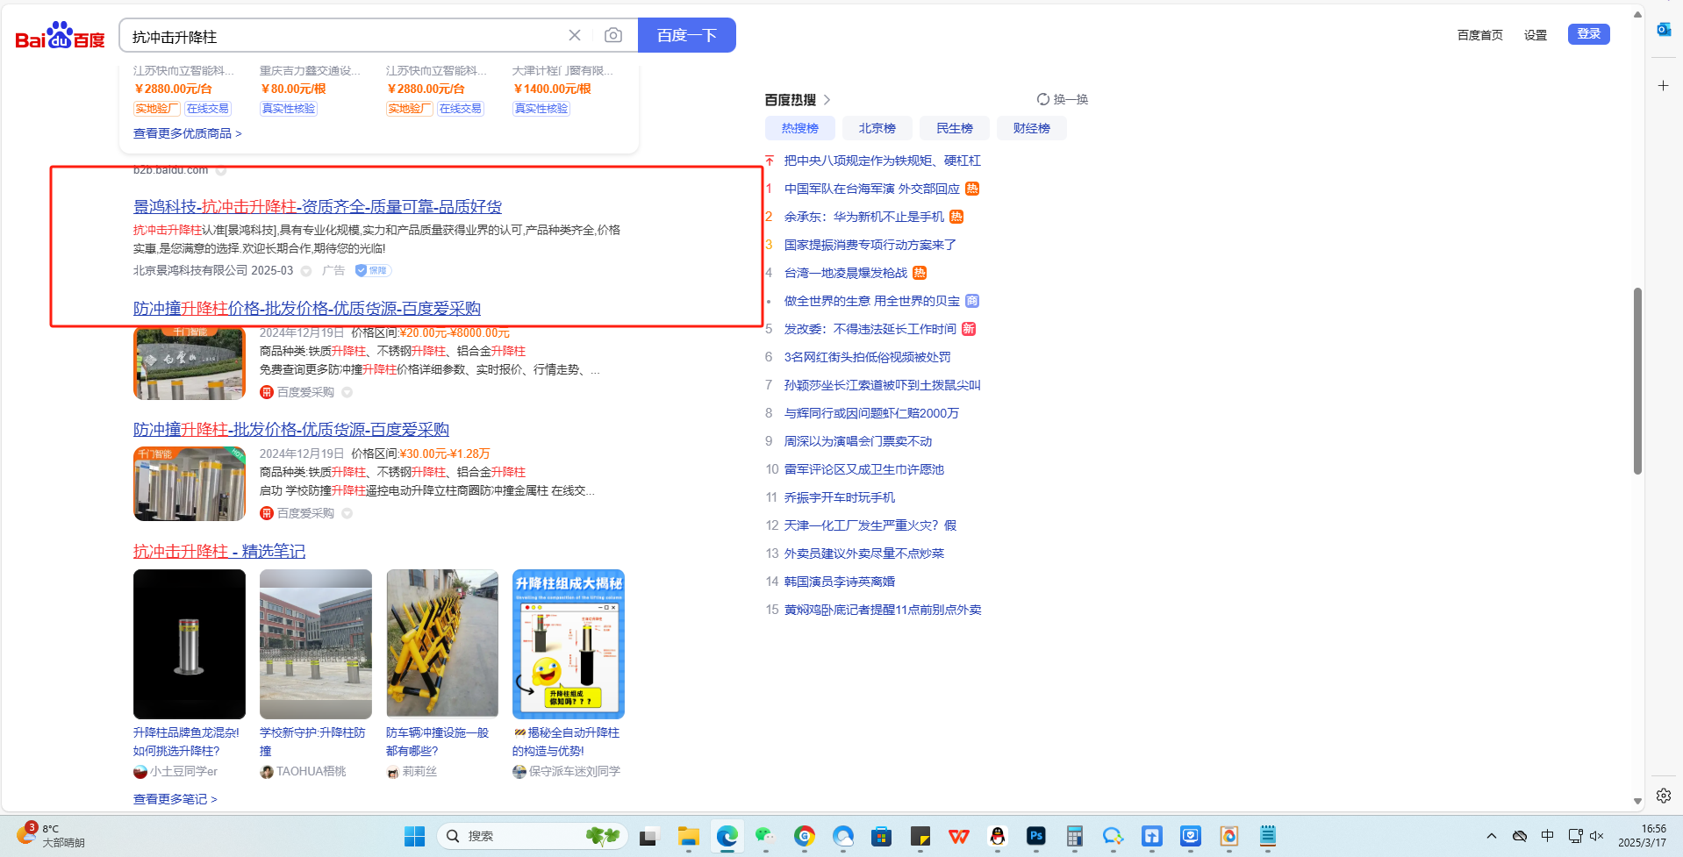Select the 财经榜 tab
Image resolution: width=1683 pixels, height=857 pixels.
(x=1031, y=128)
